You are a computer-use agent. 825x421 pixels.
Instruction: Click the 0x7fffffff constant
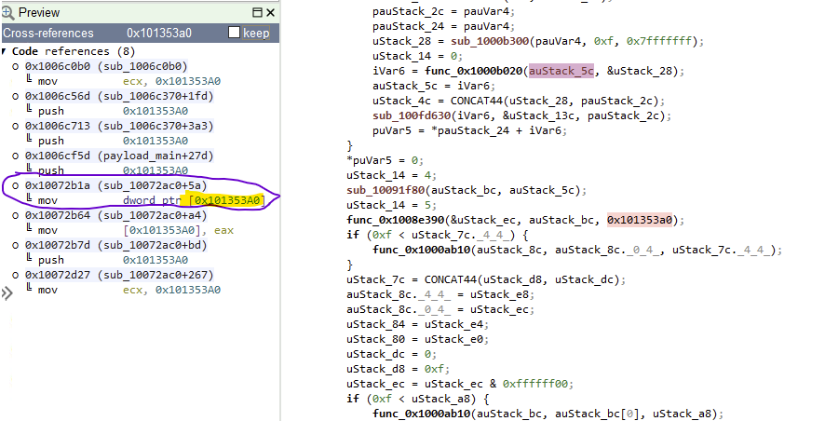click(x=658, y=41)
